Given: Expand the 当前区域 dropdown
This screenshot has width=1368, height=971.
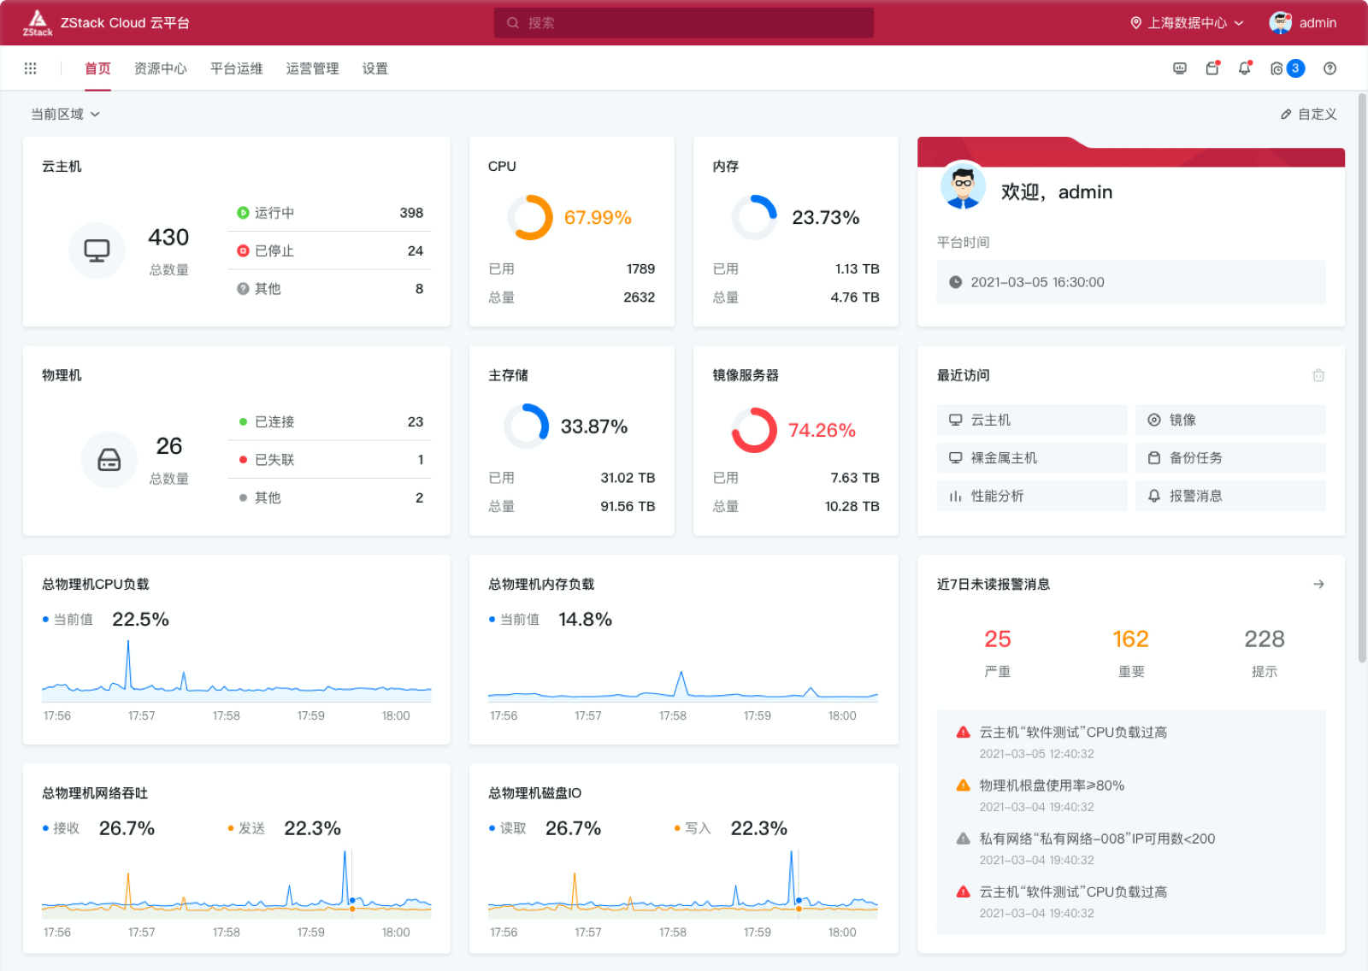Looking at the screenshot, I should click(65, 114).
